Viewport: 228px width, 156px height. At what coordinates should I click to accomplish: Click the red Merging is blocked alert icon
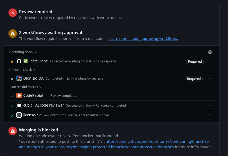pos(13,131)
